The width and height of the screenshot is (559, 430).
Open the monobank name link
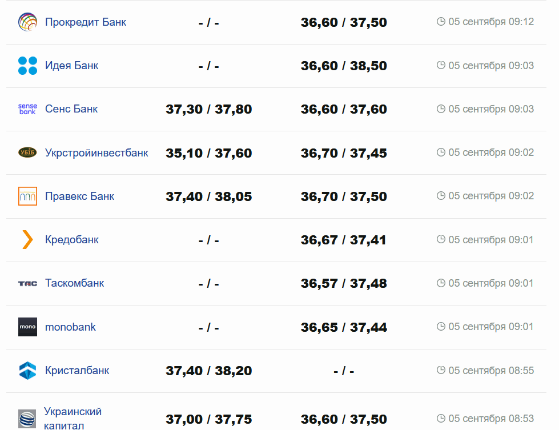[x=70, y=327]
